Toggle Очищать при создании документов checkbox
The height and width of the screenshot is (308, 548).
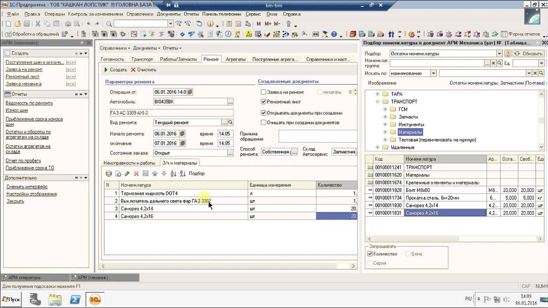click(264, 122)
